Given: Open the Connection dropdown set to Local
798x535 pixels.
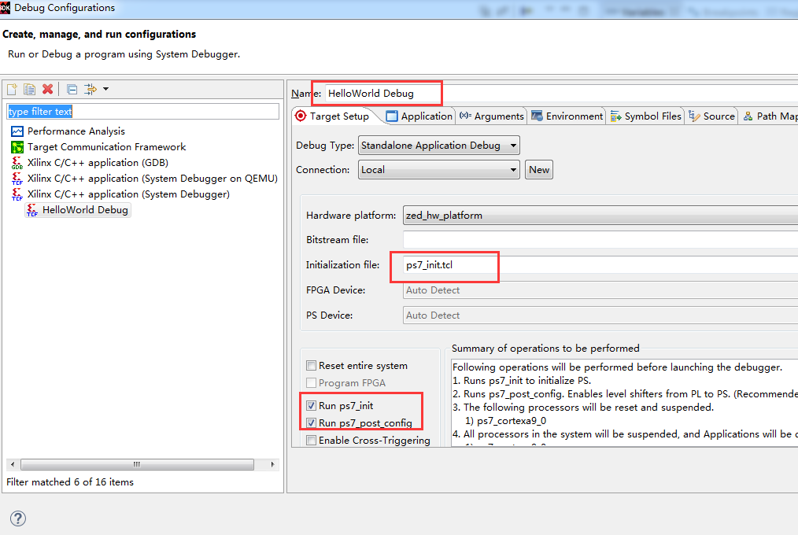Looking at the screenshot, I should click(x=438, y=170).
